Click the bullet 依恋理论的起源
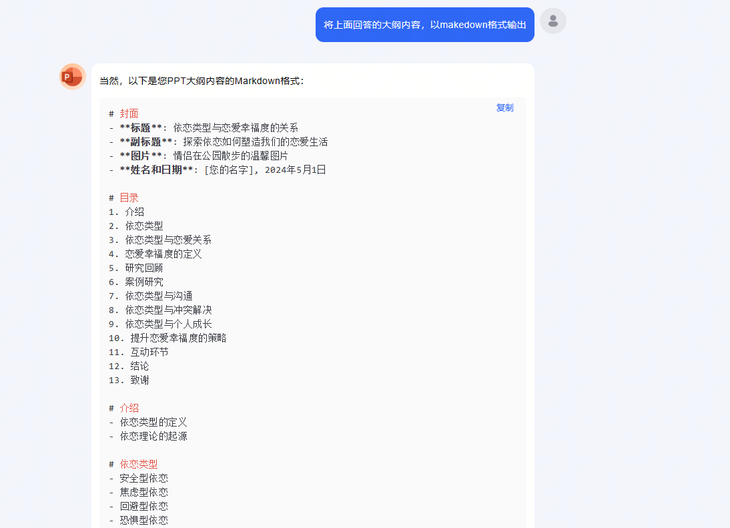The height and width of the screenshot is (528, 730). 148,437
